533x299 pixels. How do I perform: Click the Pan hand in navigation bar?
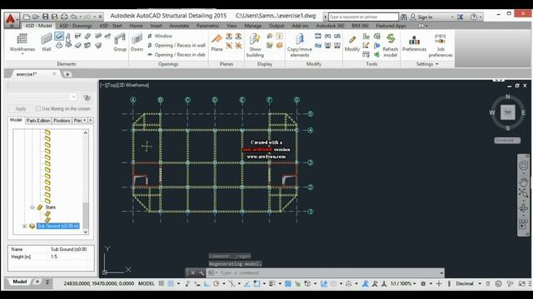pyautogui.click(x=523, y=183)
